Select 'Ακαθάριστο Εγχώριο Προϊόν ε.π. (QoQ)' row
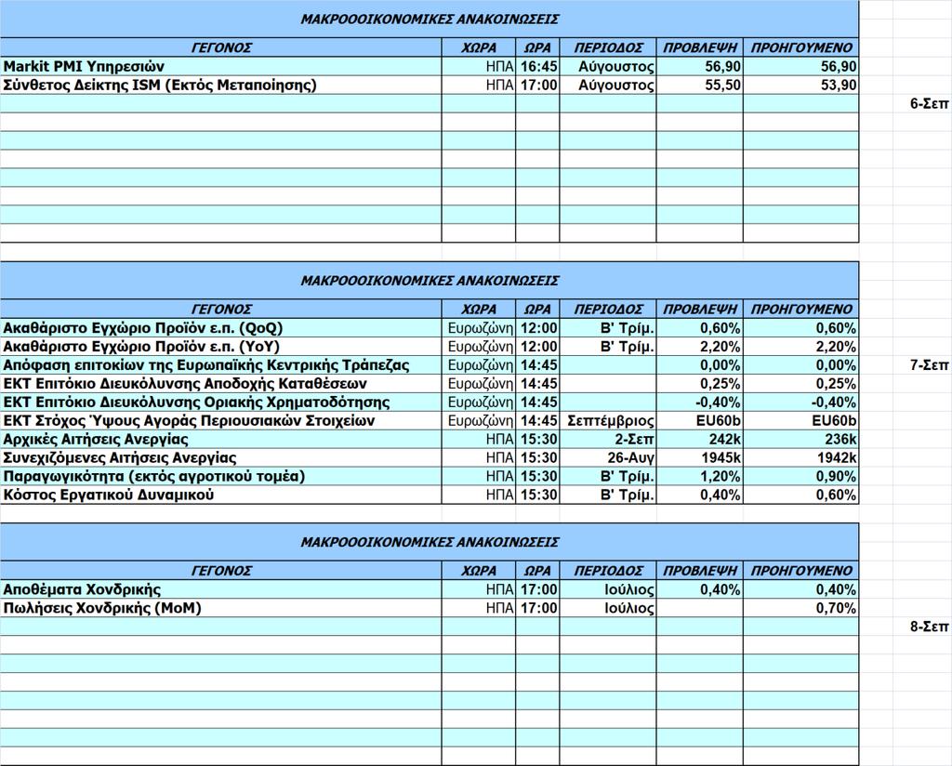Screen dimensions: 952x766 coord(430,328)
